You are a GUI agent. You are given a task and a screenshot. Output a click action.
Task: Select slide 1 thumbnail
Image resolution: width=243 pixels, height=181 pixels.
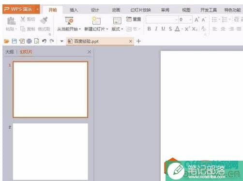[x=50, y=90]
